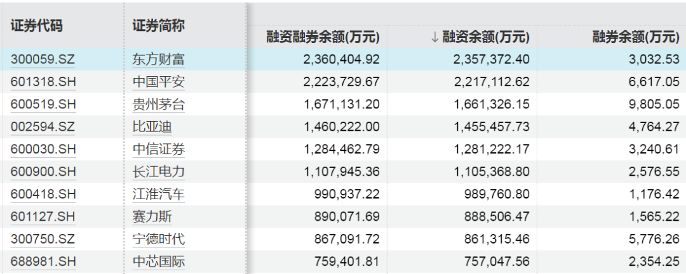Open stock code 300059.SZ link
Image resolution: width=686 pixels, height=274 pixels.
(x=43, y=60)
